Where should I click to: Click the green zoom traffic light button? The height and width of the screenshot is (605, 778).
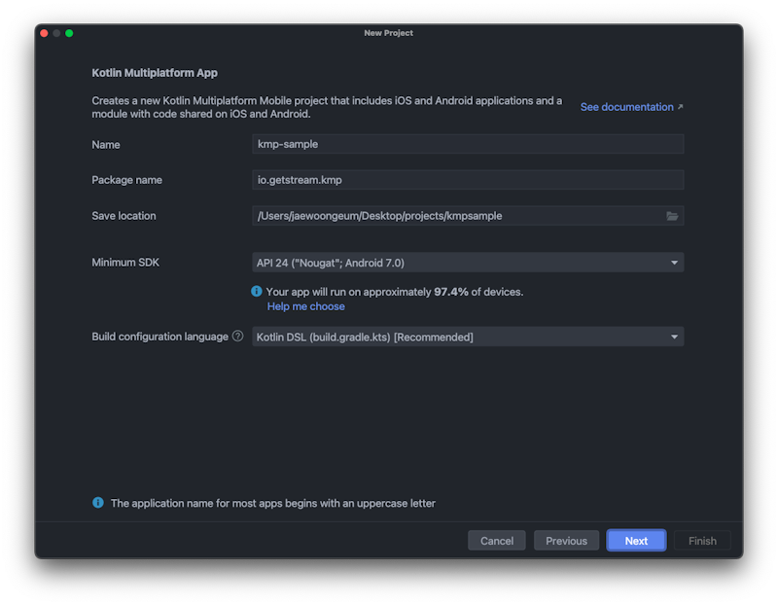[x=71, y=32]
